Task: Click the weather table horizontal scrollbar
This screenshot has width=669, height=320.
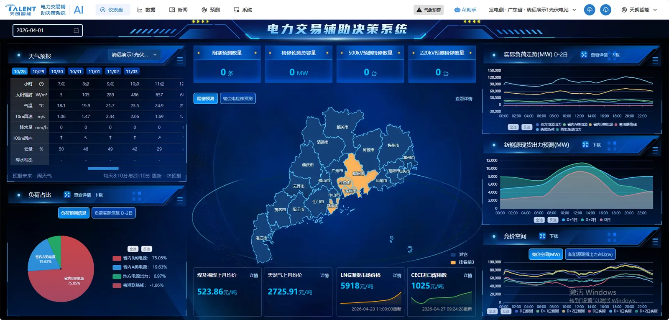Action: coord(103,169)
